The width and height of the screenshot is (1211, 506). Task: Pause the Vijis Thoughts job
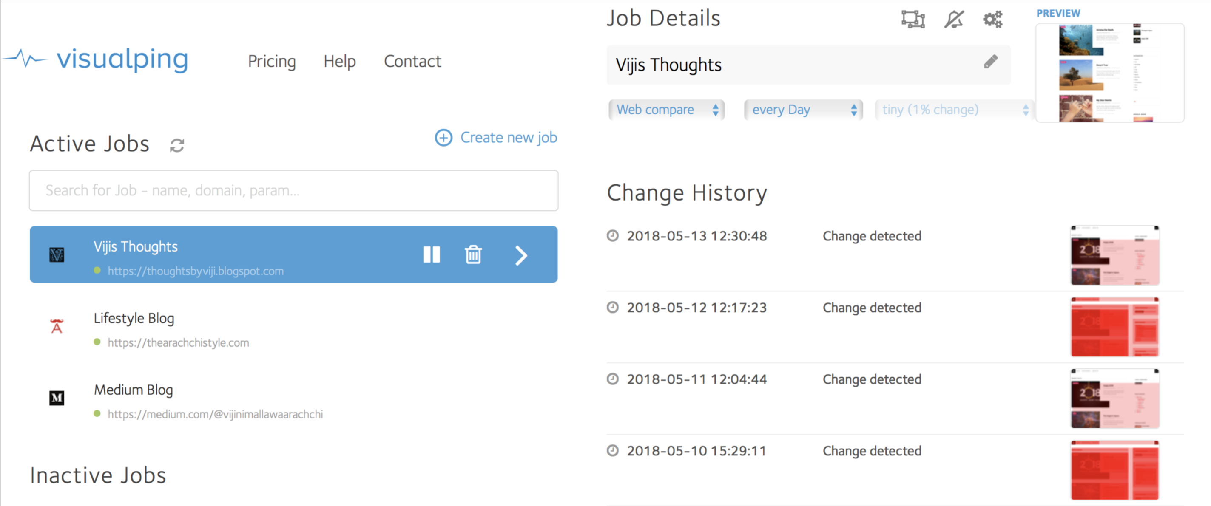[x=431, y=254]
